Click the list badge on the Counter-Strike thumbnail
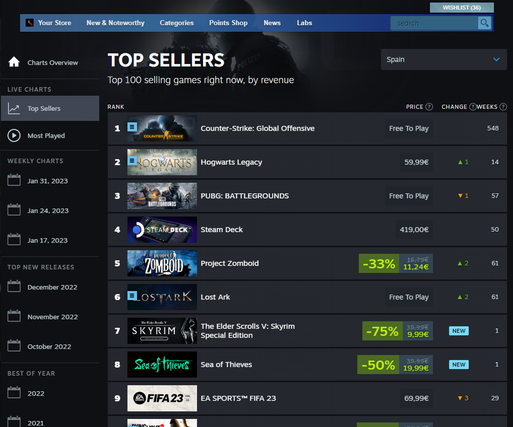 132,126
